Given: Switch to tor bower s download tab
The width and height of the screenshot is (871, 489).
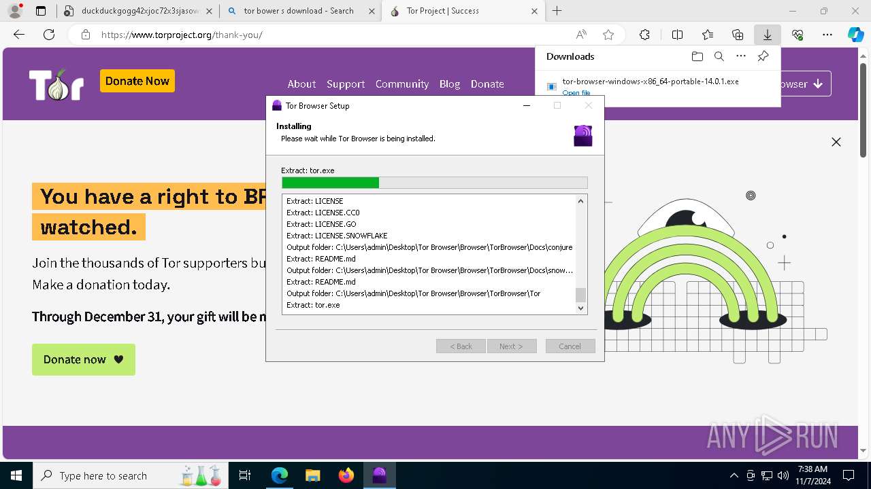Looking at the screenshot, I should click(x=300, y=11).
